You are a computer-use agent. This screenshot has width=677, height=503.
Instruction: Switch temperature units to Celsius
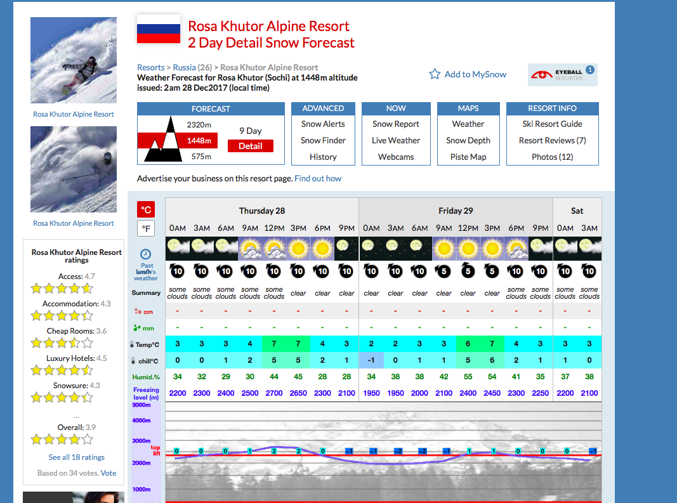tap(146, 209)
